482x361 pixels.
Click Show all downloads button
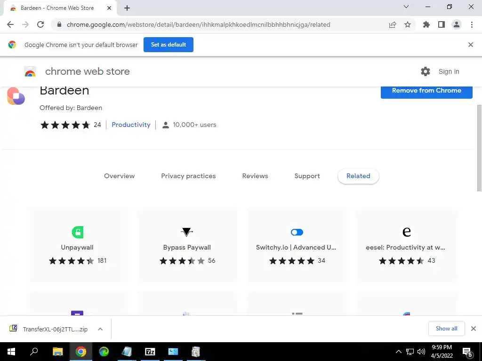[447, 329]
